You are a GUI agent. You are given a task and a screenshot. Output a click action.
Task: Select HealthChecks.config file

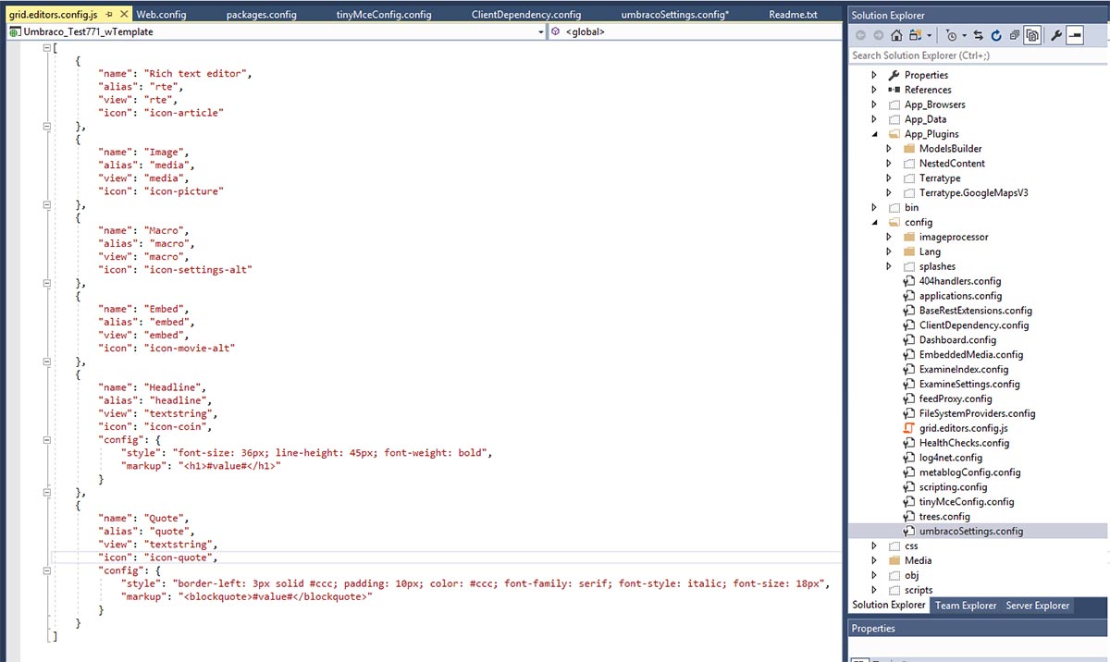965,443
